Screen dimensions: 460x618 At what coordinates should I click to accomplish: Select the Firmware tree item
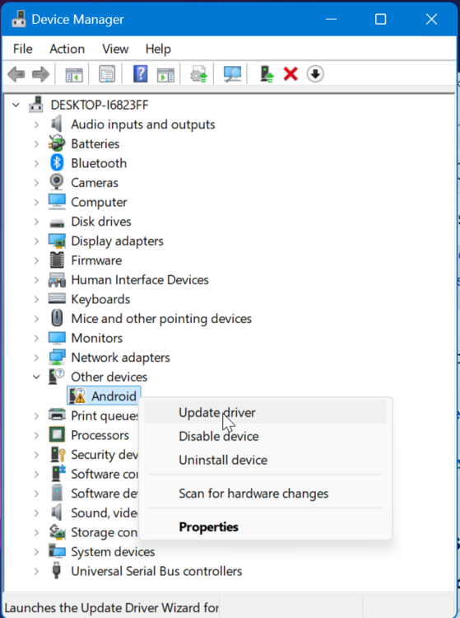(x=96, y=260)
